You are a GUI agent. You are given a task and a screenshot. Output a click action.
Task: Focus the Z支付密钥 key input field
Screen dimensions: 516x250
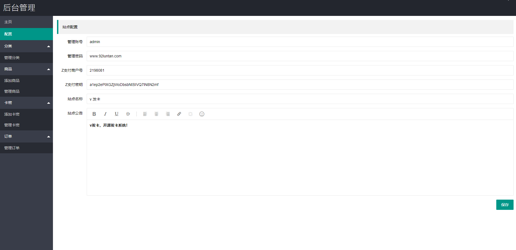[x=300, y=85]
